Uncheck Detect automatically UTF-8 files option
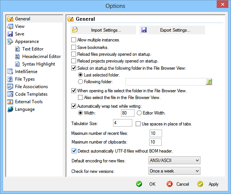 (x=74, y=151)
